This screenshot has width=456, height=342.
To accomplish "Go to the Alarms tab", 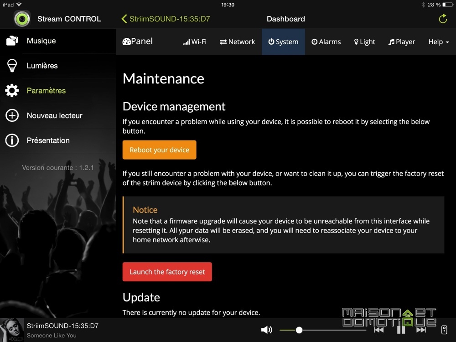I will [326, 42].
